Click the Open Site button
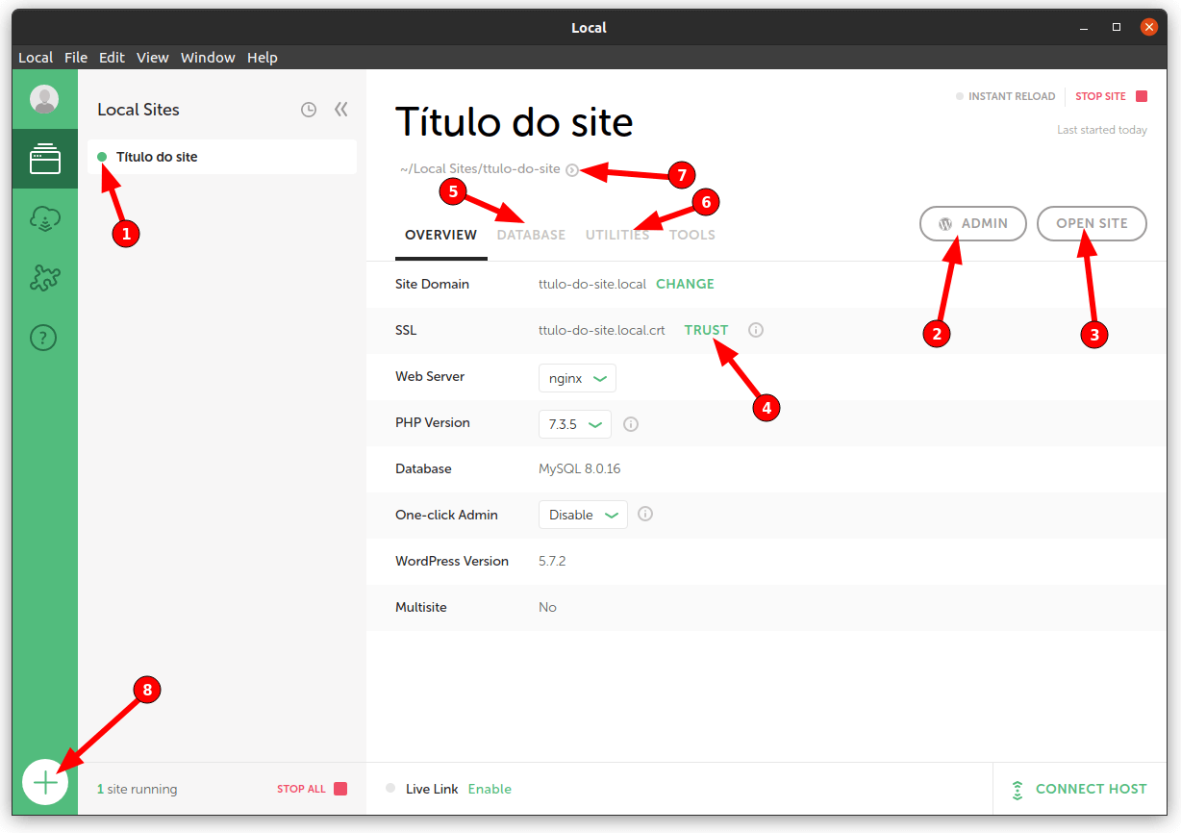This screenshot has height=833, width=1181. (x=1092, y=223)
